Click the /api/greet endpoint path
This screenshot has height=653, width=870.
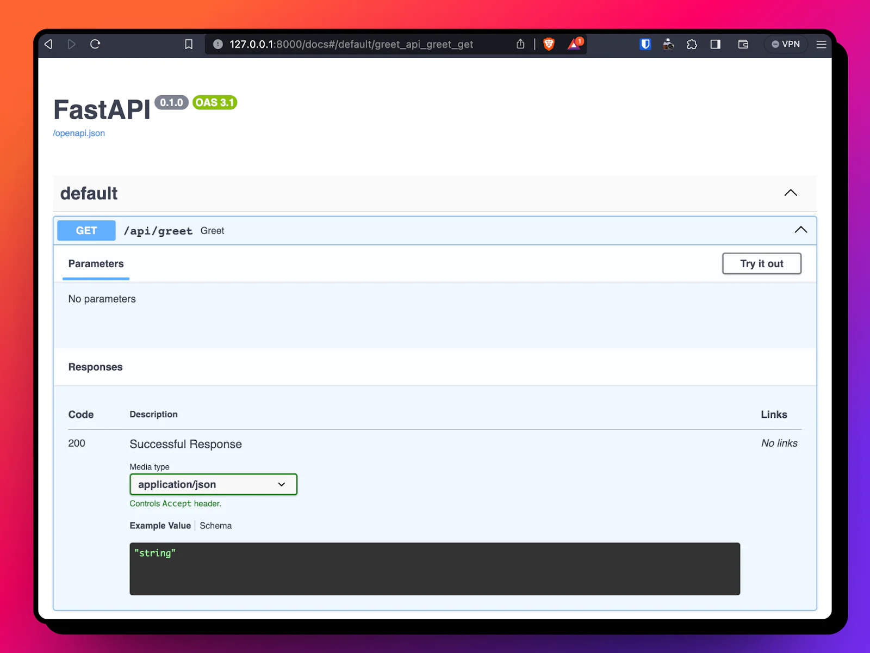(x=158, y=231)
